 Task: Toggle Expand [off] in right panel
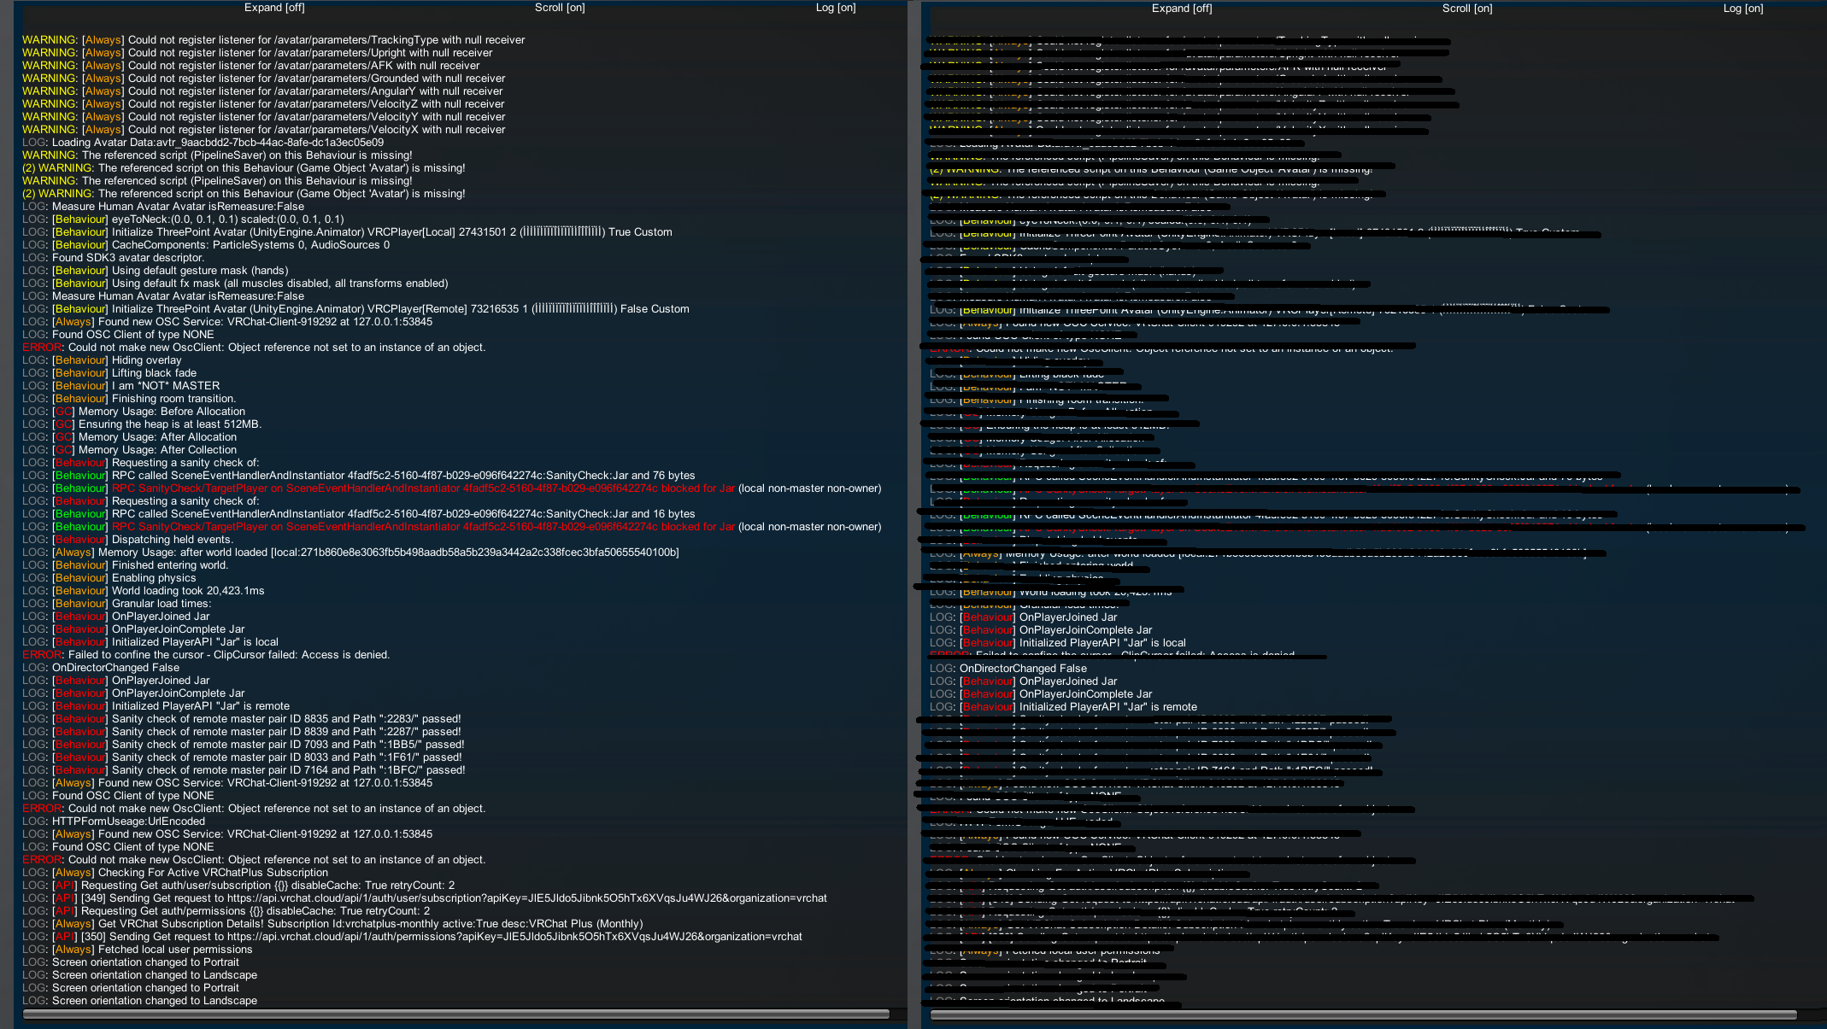1181,9
